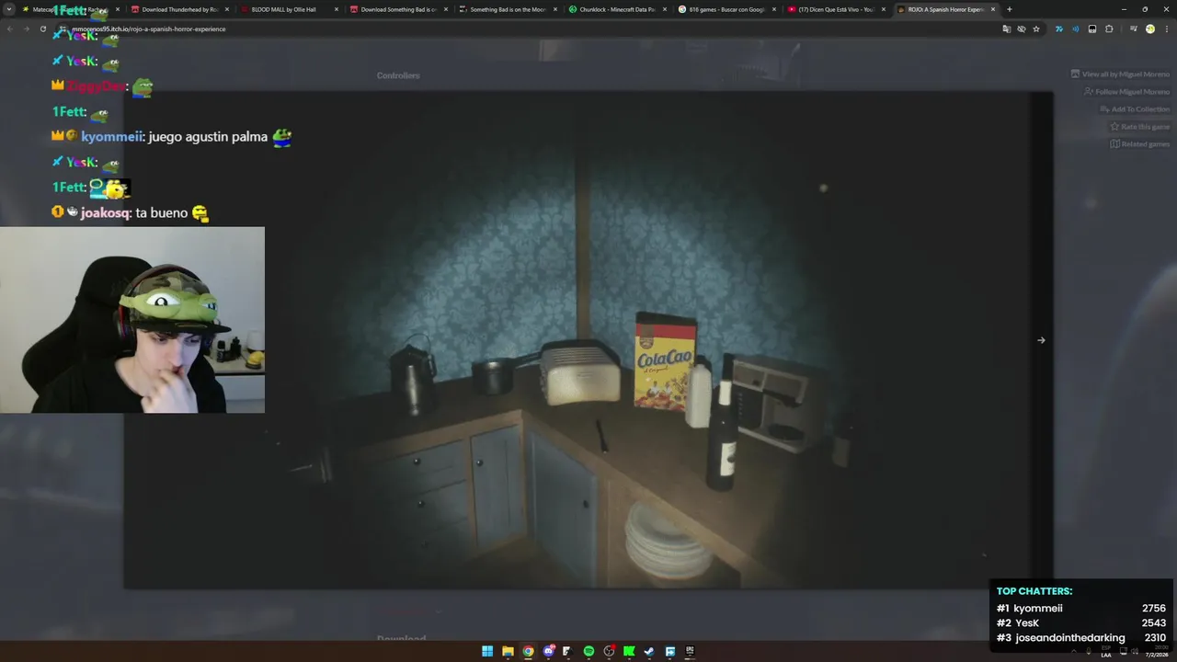
Task: Open a new browser tab
Action: click(x=1010, y=9)
